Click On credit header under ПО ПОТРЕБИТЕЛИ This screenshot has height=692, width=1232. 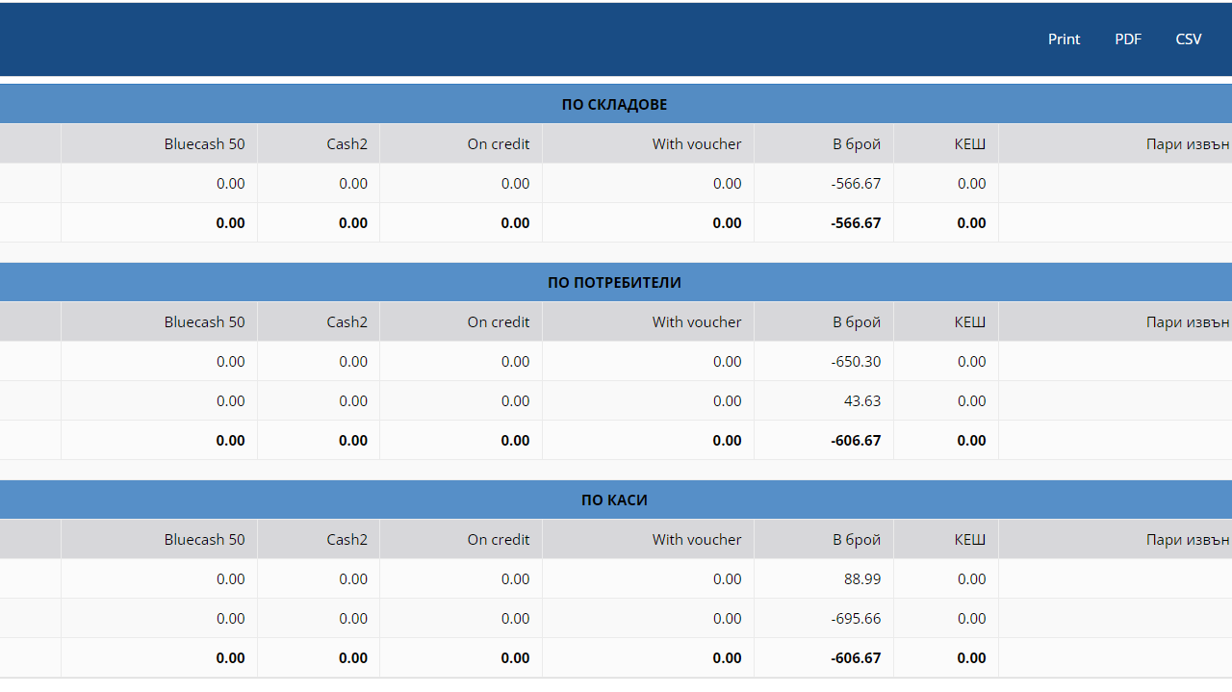[499, 322]
